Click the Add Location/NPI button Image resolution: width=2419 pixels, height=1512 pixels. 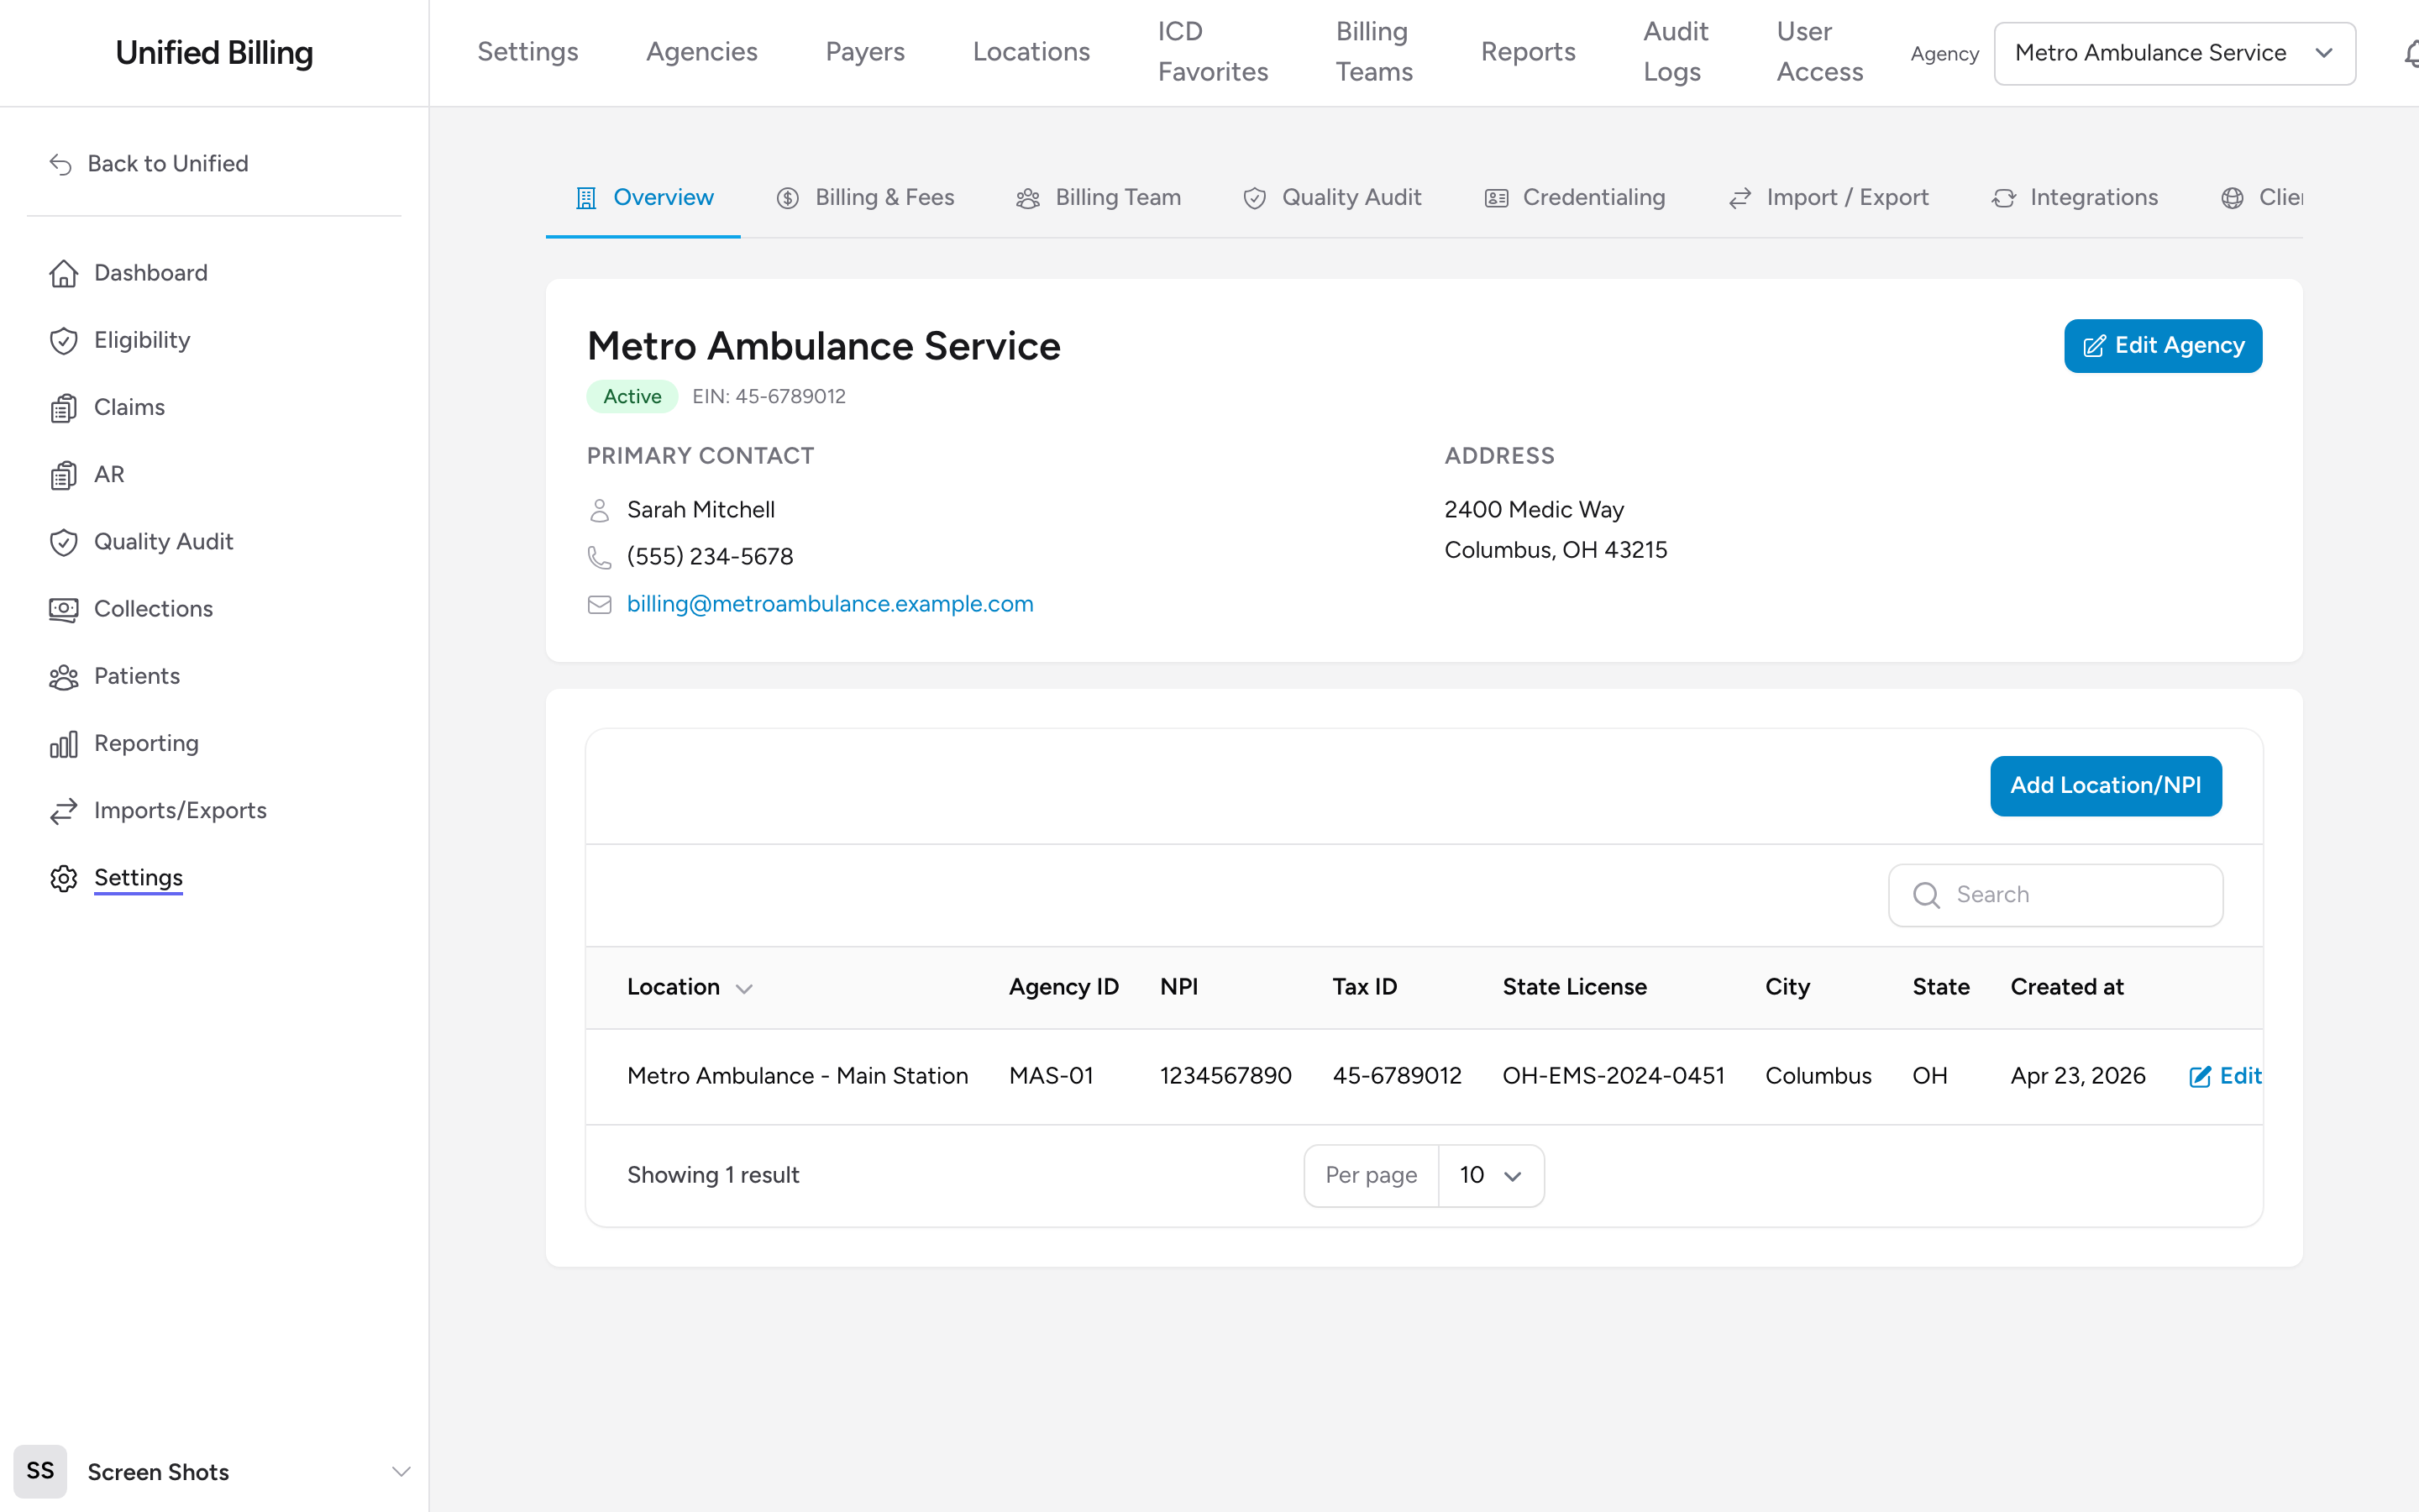click(2105, 786)
